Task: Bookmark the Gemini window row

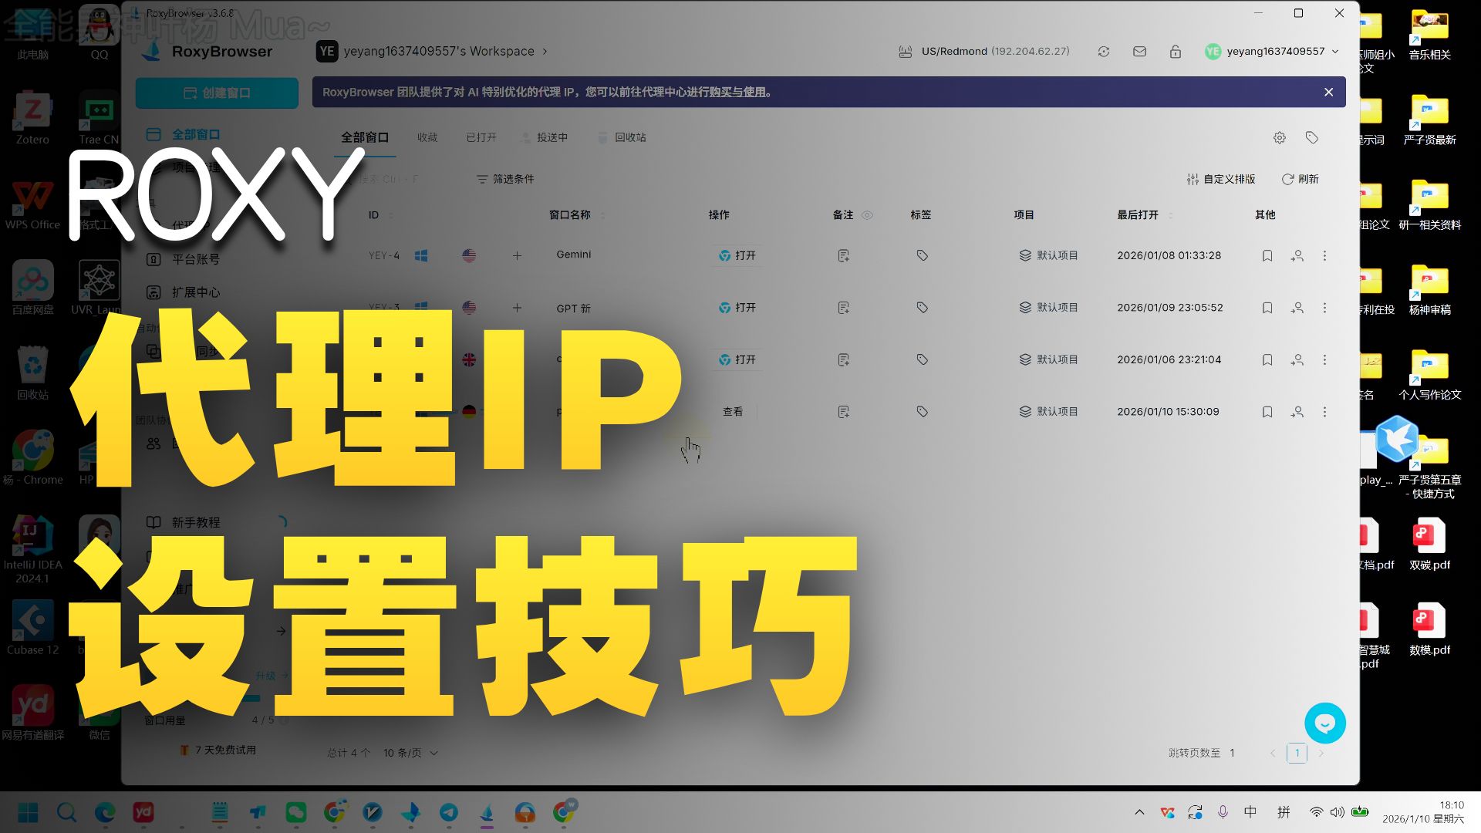Action: 1267,255
